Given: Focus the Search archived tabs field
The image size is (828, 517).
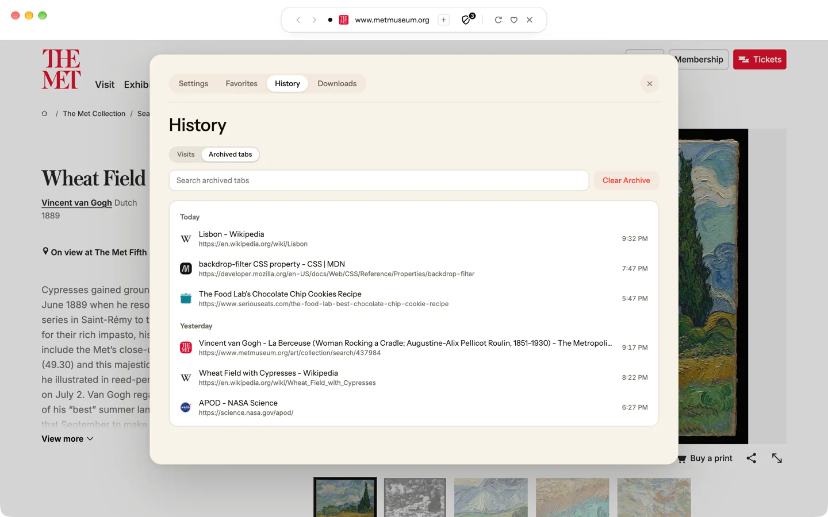Looking at the screenshot, I should pyautogui.click(x=379, y=180).
